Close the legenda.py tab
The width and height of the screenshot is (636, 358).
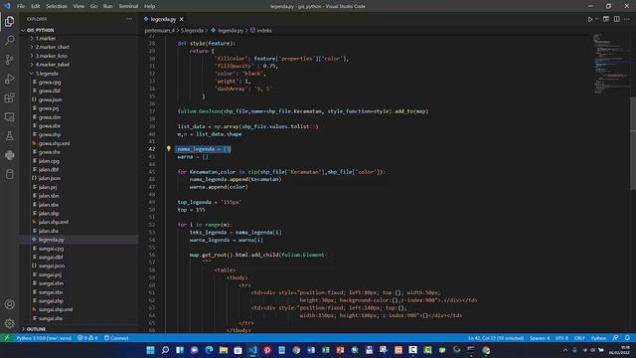pyautogui.click(x=181, y=19)
